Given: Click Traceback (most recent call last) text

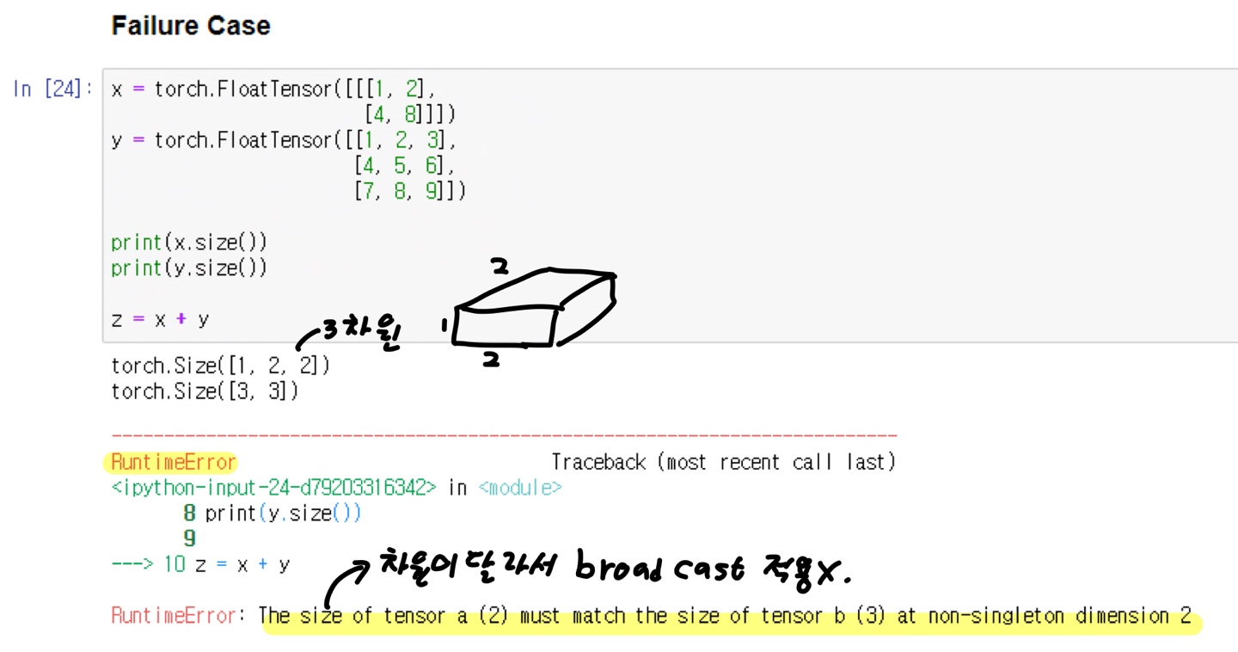Looking at the screenshot, I should (x=723, y=462).
